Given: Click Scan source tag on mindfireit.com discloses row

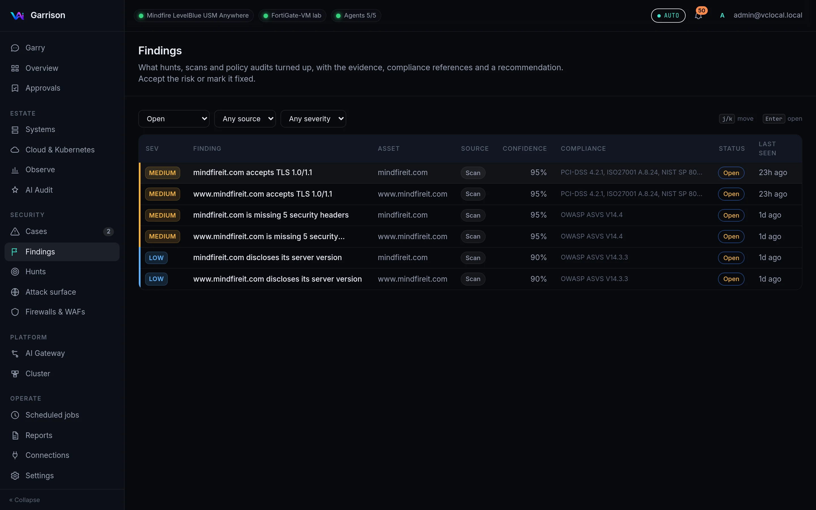Looking at the screenshot, I should 473,258.
